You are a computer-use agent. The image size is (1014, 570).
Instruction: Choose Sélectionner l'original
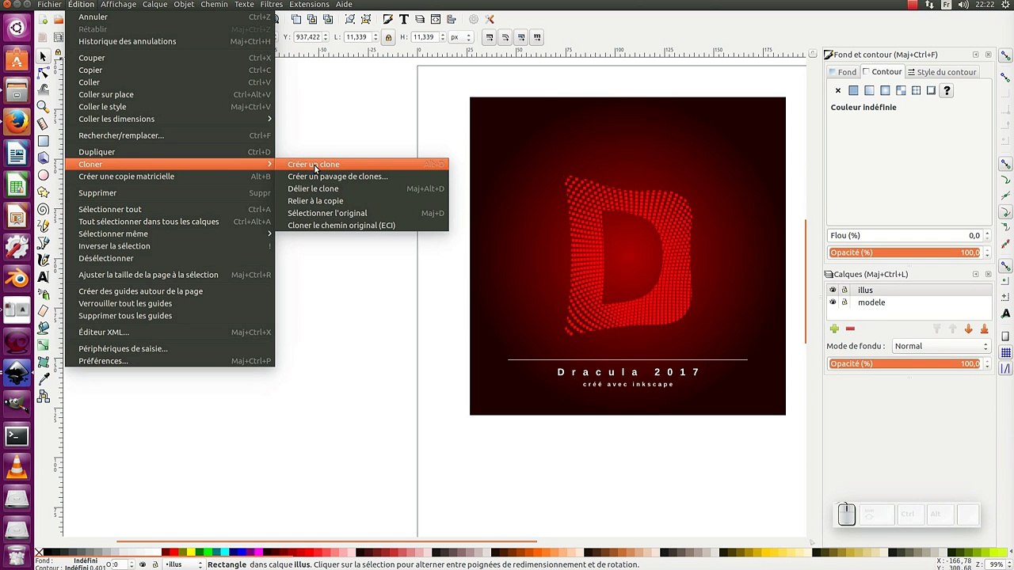point(361,213)
